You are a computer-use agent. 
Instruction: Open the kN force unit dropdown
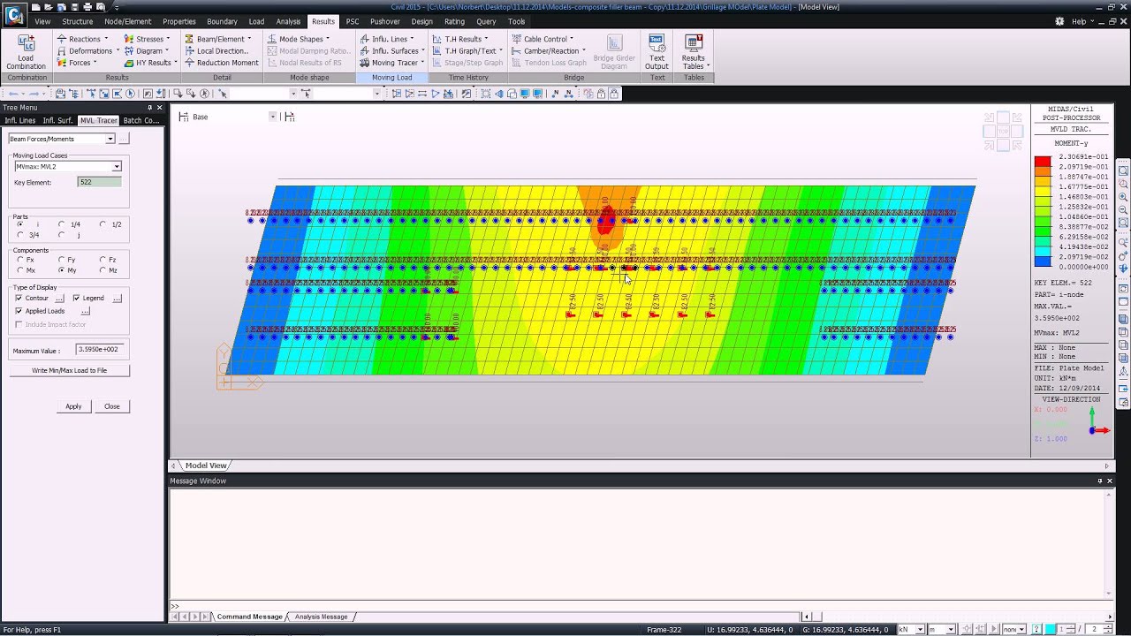point(920,629)
